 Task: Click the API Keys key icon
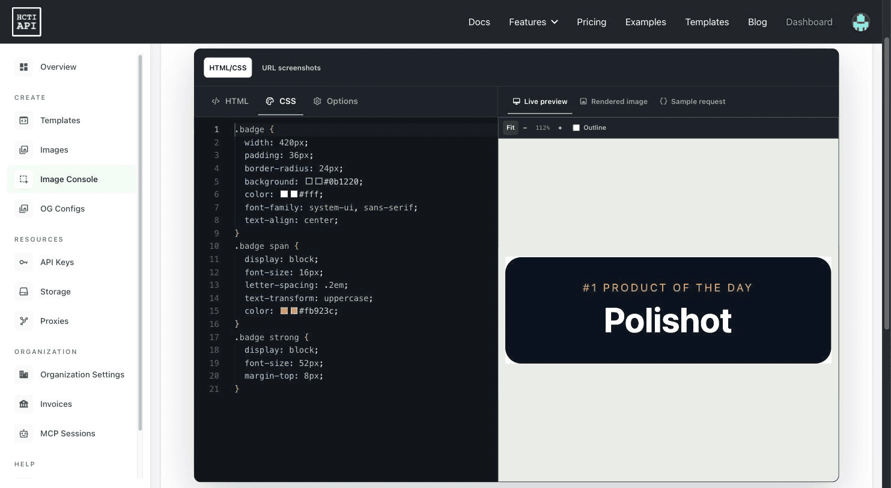(24, 262)
